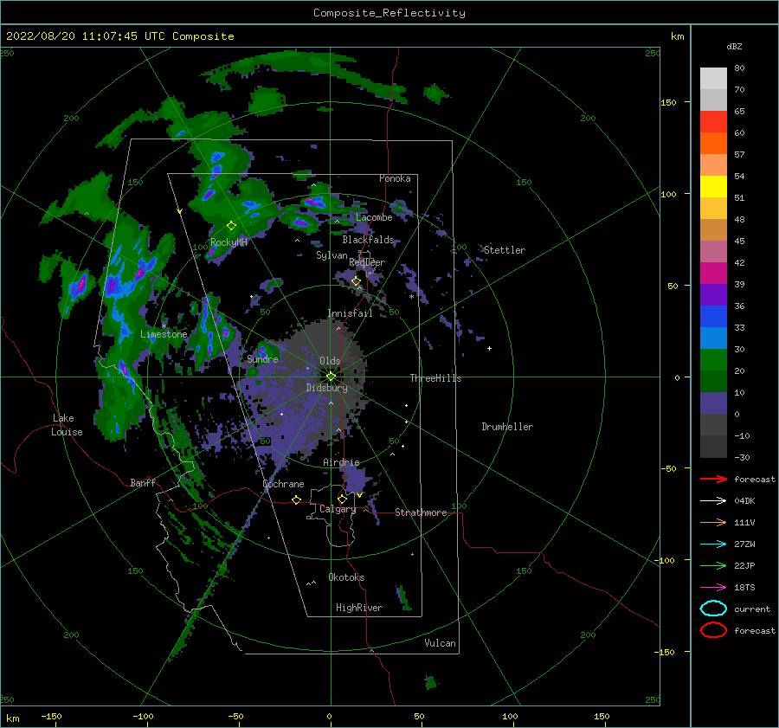The image size is (779, 728).
Task: Click the RockyMH label
Action: pos(229,242)
